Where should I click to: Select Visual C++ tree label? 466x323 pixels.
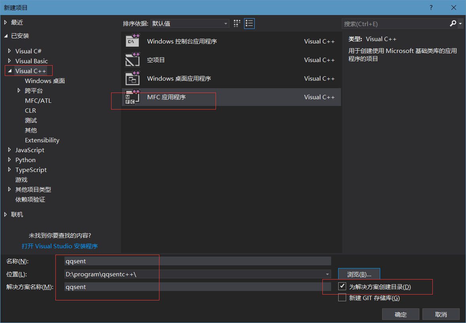(30, 71)
